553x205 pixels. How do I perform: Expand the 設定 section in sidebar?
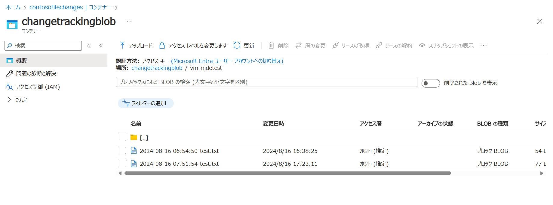click(x=9, y=100)
